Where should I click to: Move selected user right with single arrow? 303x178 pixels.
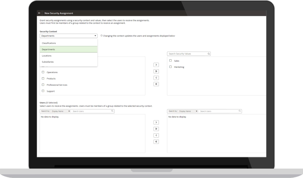tap(156, 122)
